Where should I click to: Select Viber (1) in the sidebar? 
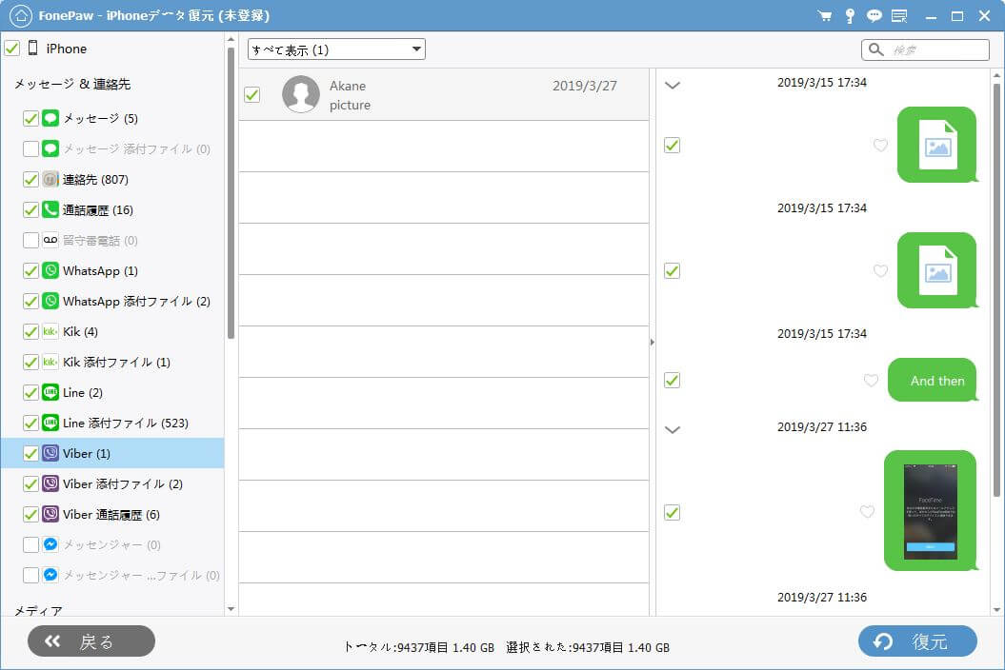click(112, 454)
